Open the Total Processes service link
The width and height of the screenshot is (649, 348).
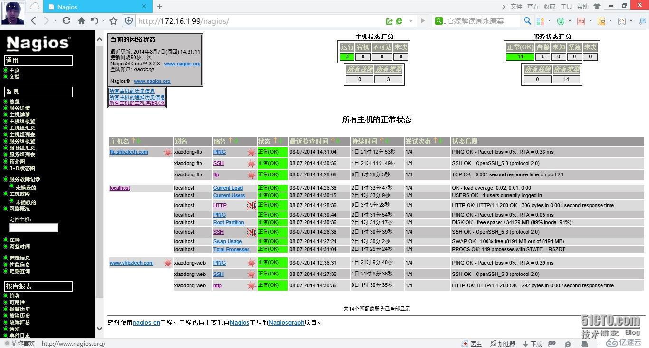231,249
